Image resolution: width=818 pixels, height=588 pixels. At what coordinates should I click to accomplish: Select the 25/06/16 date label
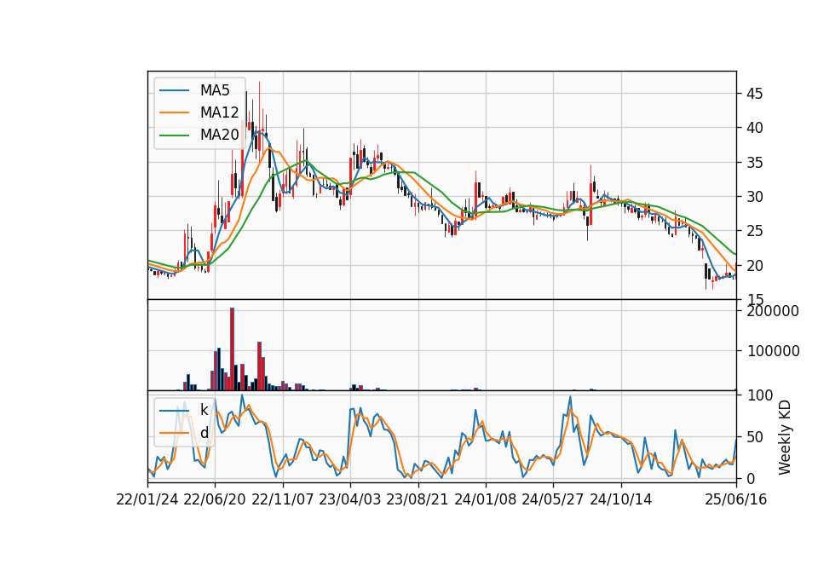(x=736, y=499)
